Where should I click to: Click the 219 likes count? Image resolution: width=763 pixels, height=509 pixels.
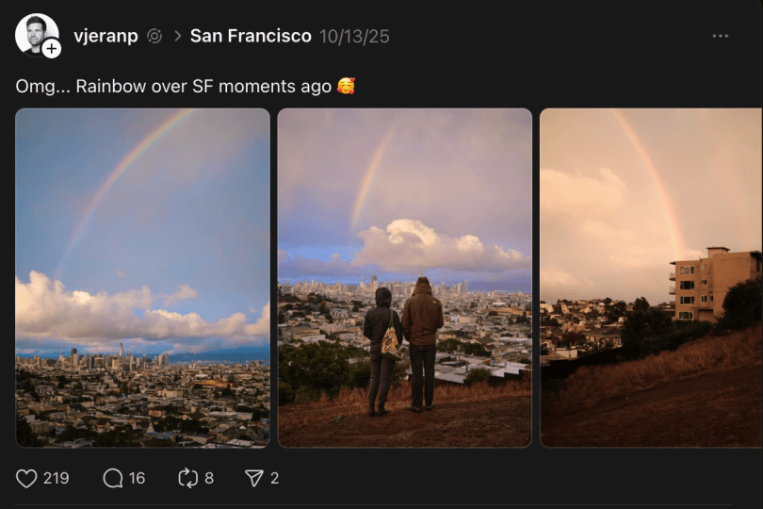57,478
